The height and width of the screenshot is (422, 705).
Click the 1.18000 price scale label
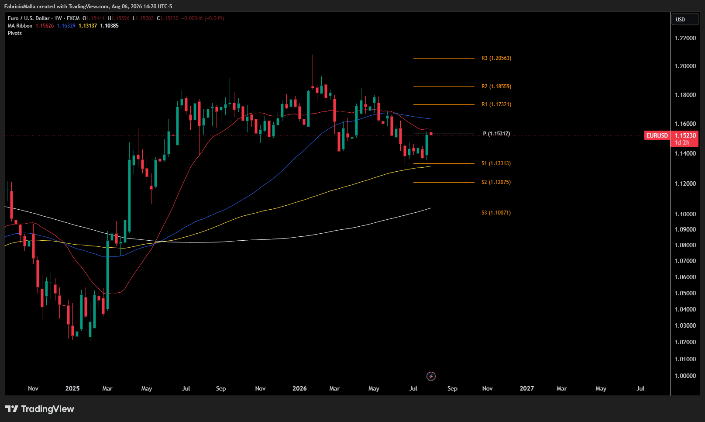[x=685, y=95]
